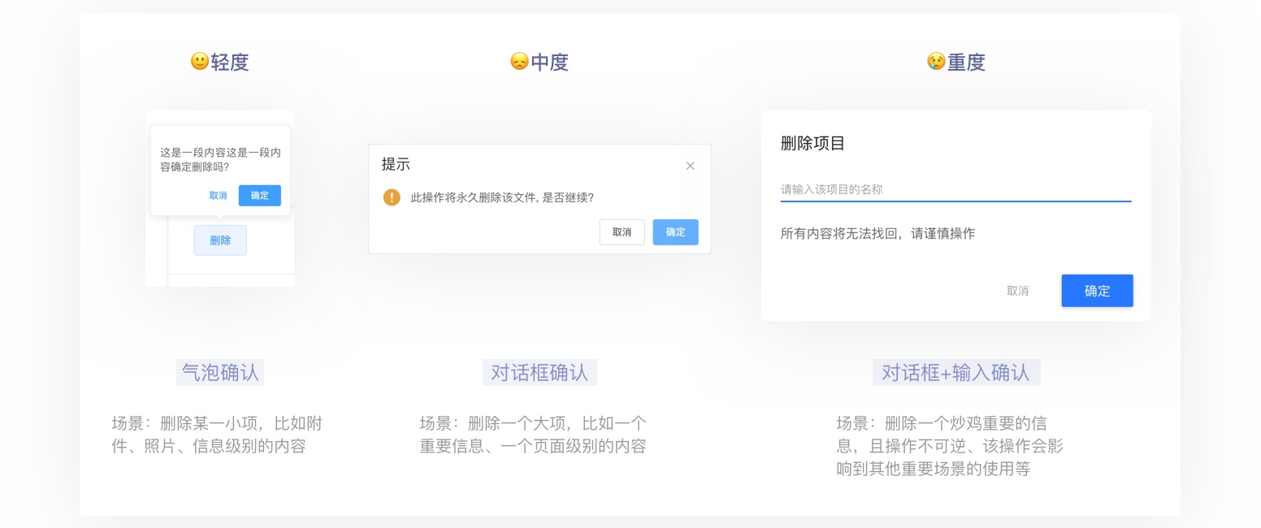Click the 对话框确认 label tag
This screenshot has height=528, width=1261.
(x=539, y=372)
